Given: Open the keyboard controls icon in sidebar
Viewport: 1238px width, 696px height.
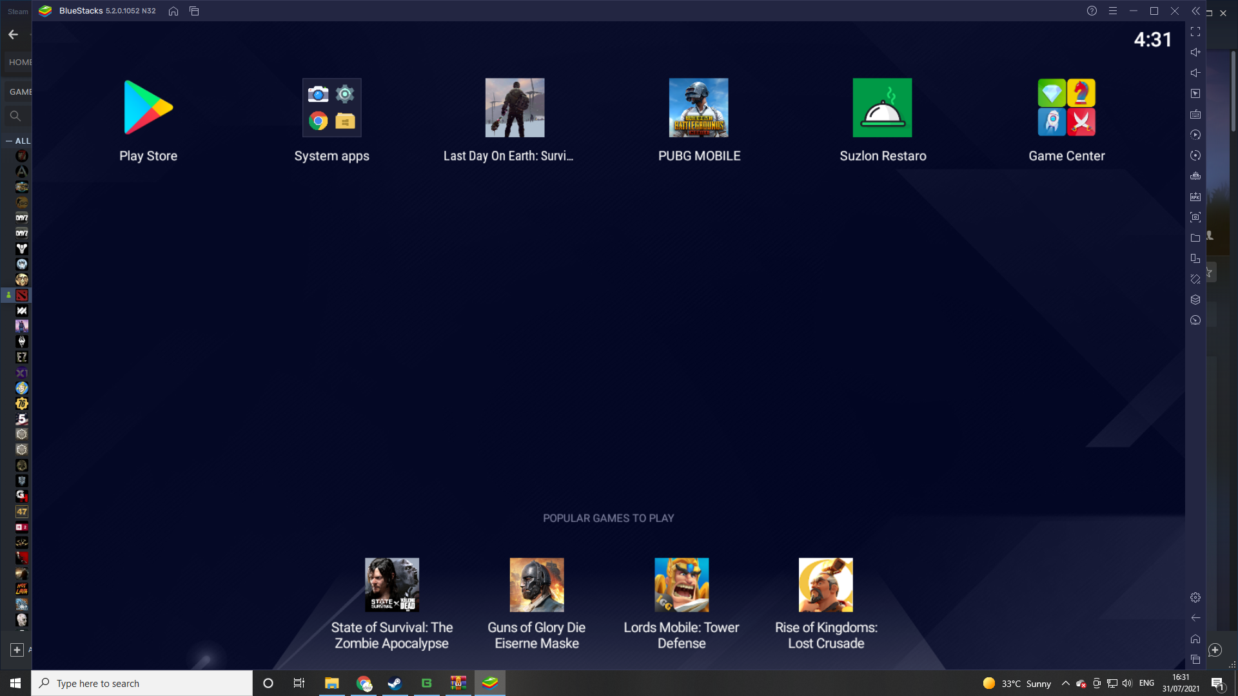Looking at the screenshot, I should pyautogui.click(x=1195, y=114).
